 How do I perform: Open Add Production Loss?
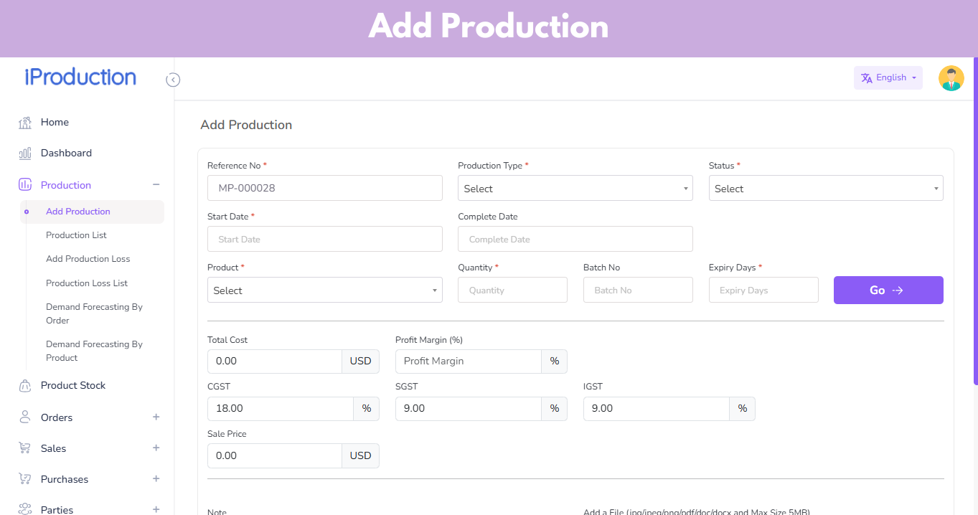88,258
